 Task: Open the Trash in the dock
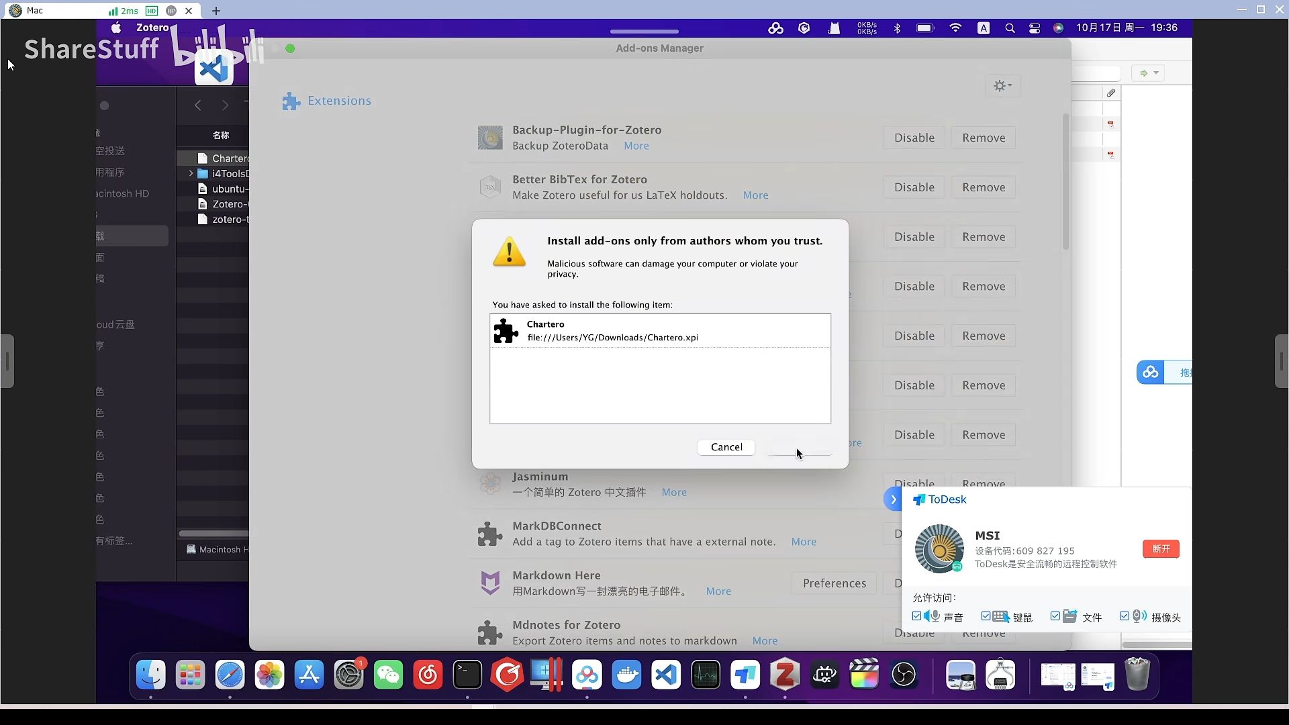(x=1137, y=675)
